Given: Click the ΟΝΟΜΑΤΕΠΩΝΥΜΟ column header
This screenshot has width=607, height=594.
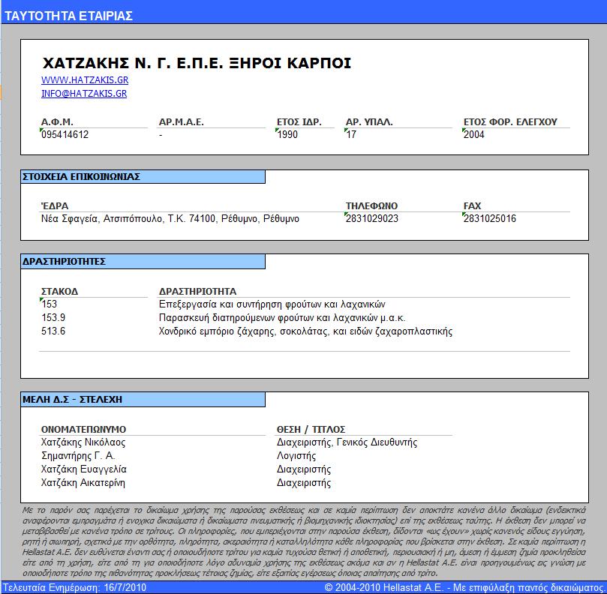Looking at the screenshot, I should click(x=83, y=430).
